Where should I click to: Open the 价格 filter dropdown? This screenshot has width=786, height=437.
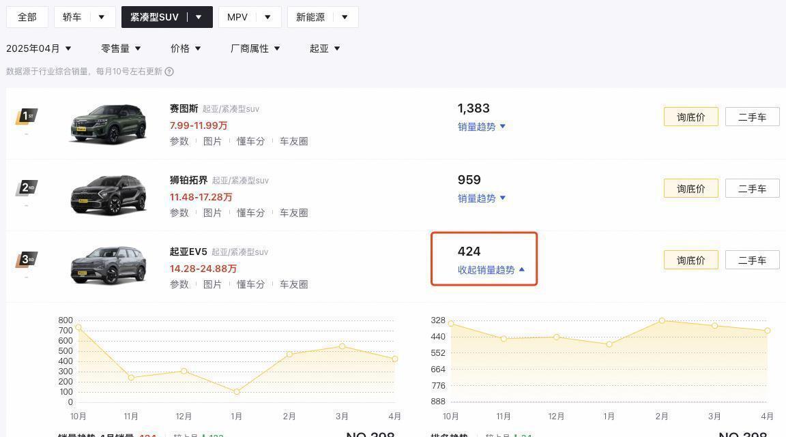tap(186, 48)
